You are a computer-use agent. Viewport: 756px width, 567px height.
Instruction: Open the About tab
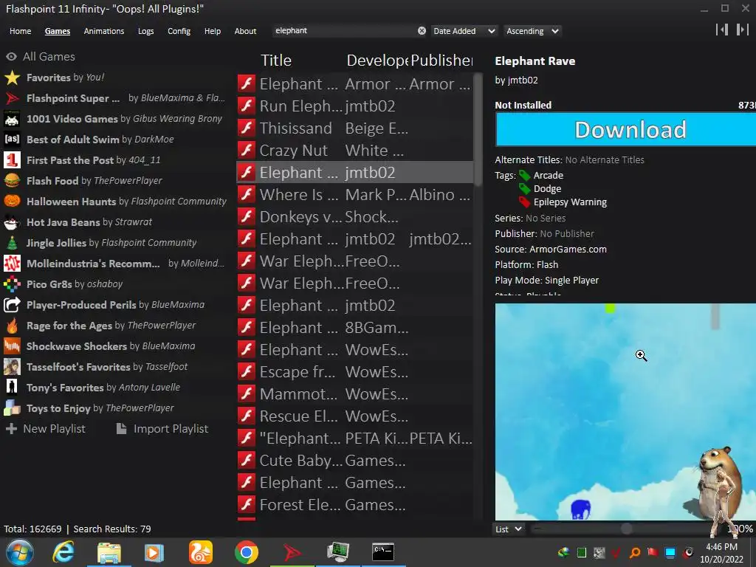point(245,31)
